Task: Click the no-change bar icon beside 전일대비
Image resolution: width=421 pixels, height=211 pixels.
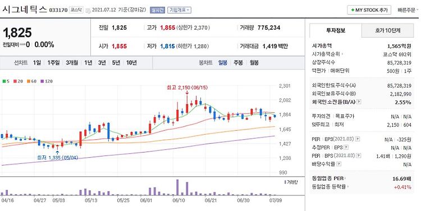Action: point(22,45)
